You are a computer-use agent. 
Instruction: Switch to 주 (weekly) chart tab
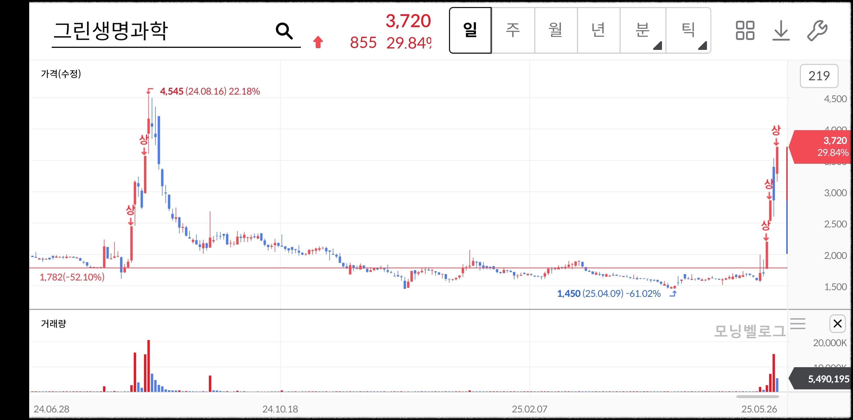513,30
